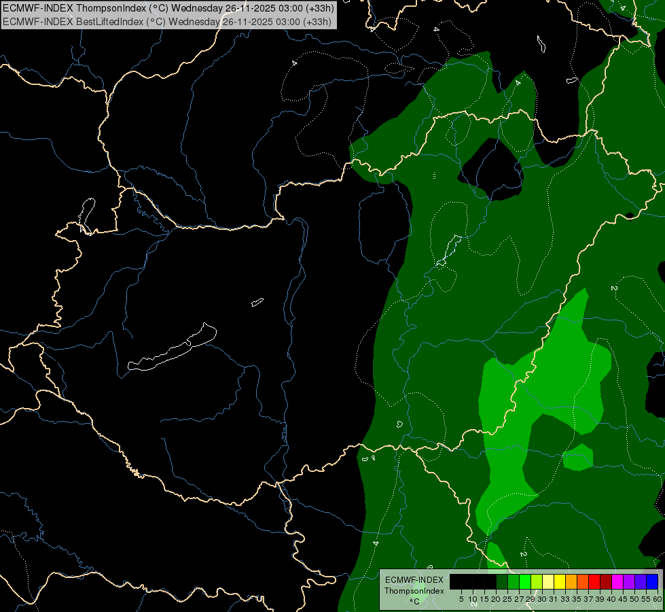Click the legend scale value 45

pyautogui.click(x=623, y=599)
